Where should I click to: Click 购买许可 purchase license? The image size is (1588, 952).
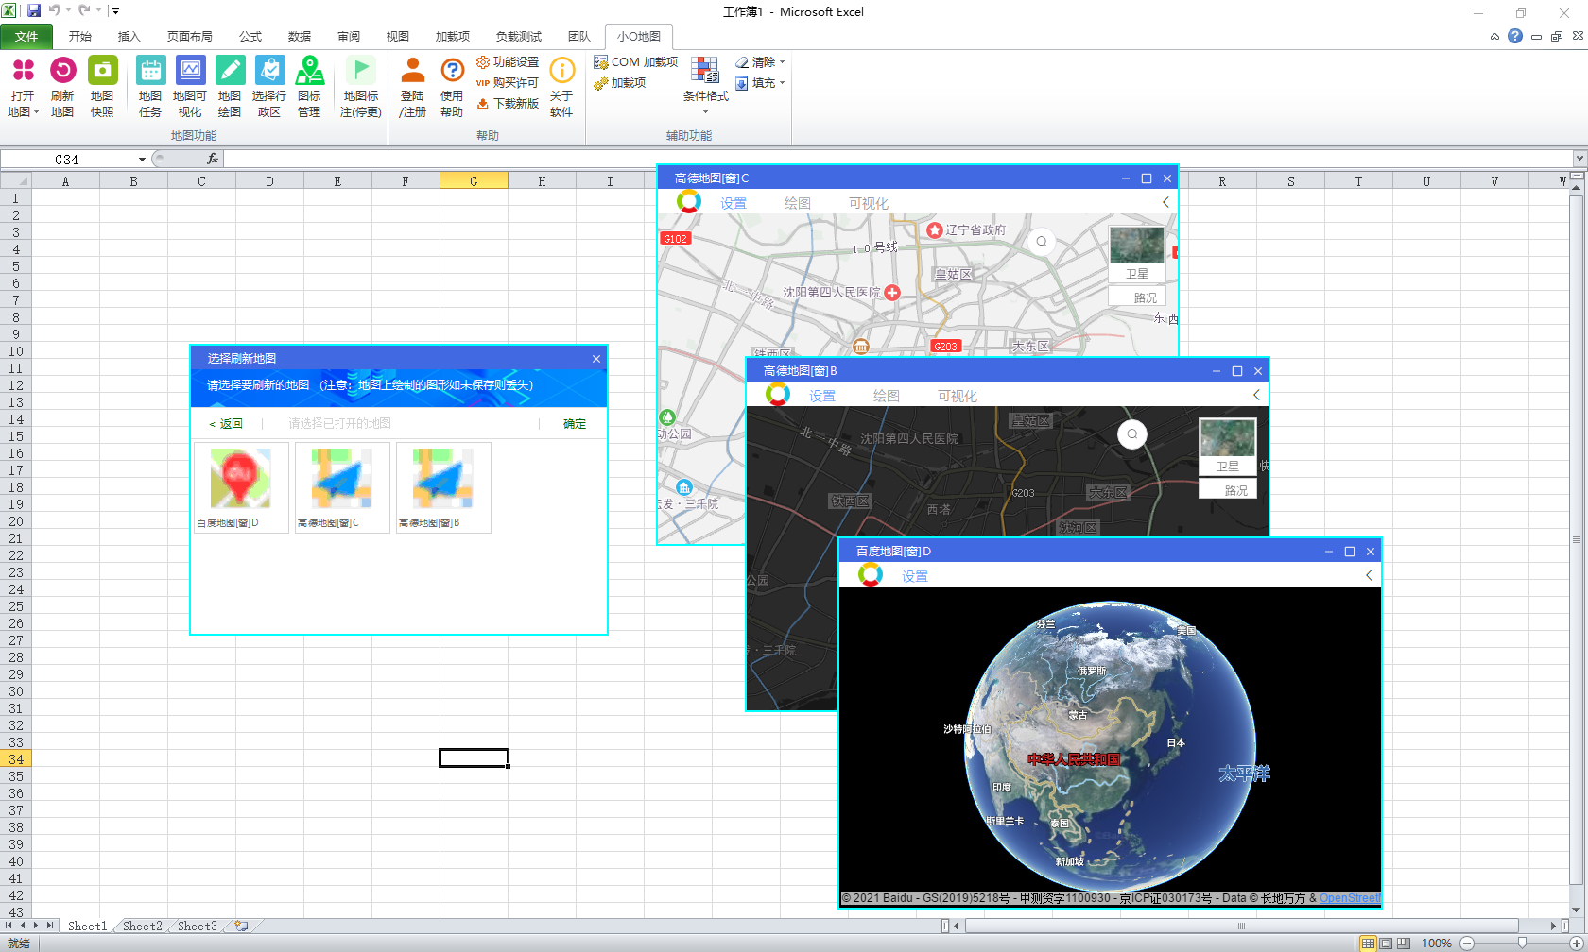click(508, 83)
